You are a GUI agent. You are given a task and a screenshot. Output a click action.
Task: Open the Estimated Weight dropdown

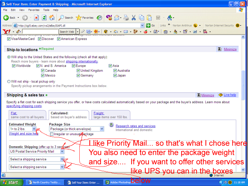pyautogui.click(x=34, y=129)
